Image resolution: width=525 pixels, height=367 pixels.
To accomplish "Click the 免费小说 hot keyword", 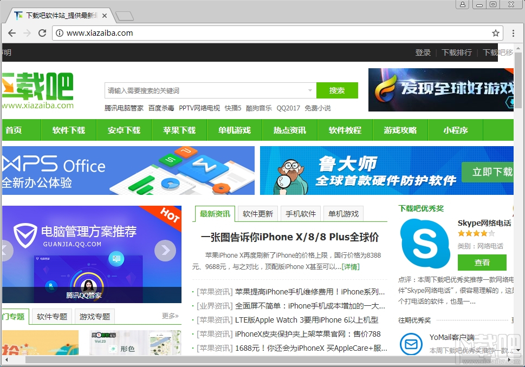I will (317, 108).
